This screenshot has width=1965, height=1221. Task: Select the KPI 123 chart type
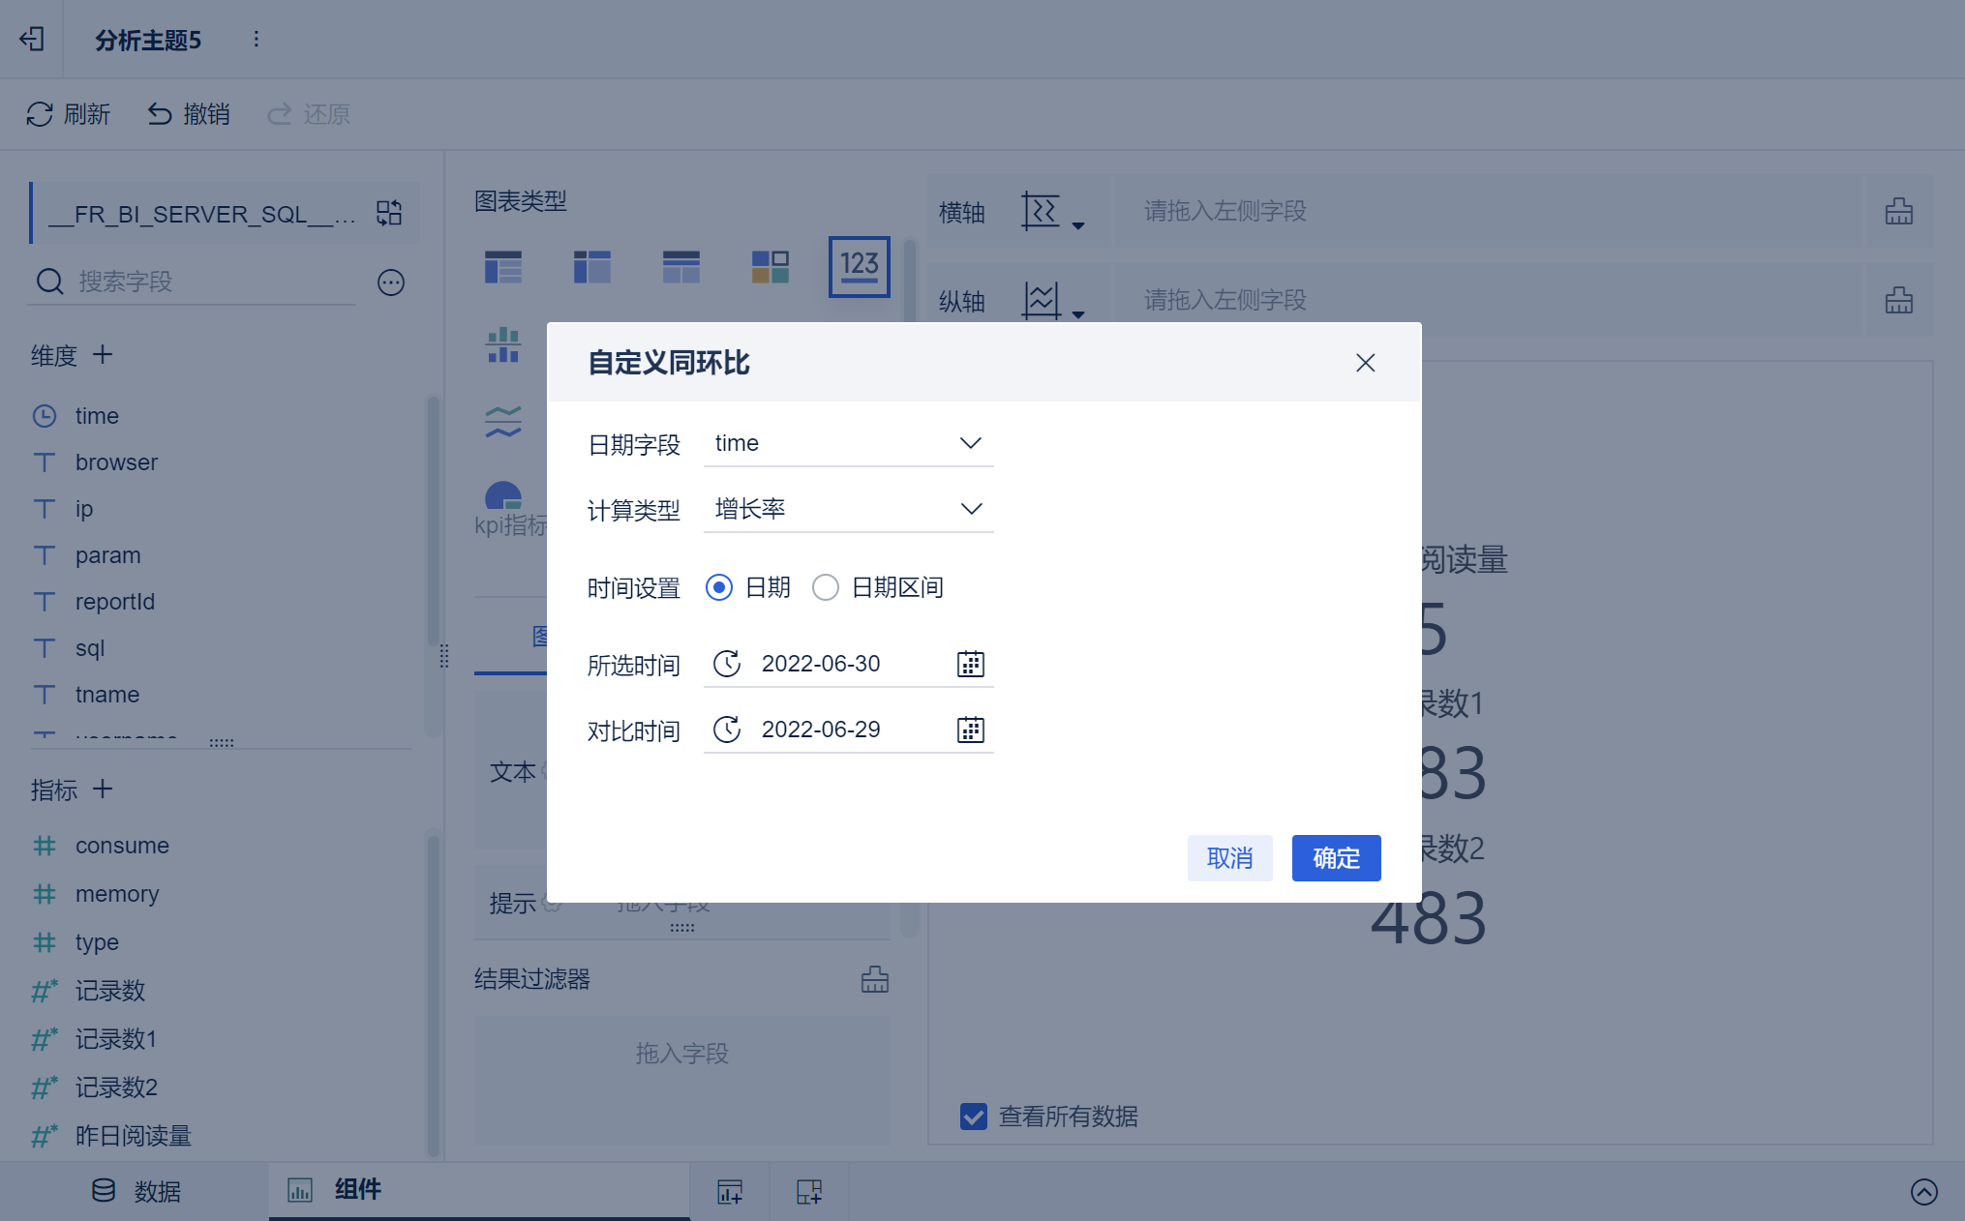(859, 266)
